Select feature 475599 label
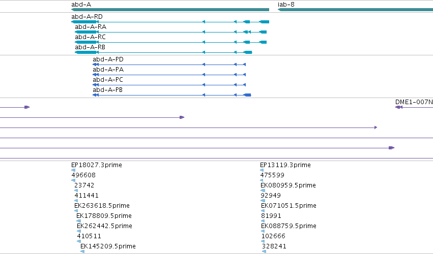Image resolution: width=433 pixels, height=254 pixels. pyautogui.click(x=272, y=175)
